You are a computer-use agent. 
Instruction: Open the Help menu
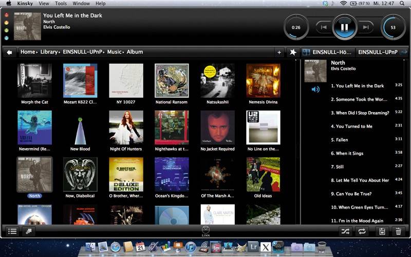pyautogui.click(x=100, y=4)
